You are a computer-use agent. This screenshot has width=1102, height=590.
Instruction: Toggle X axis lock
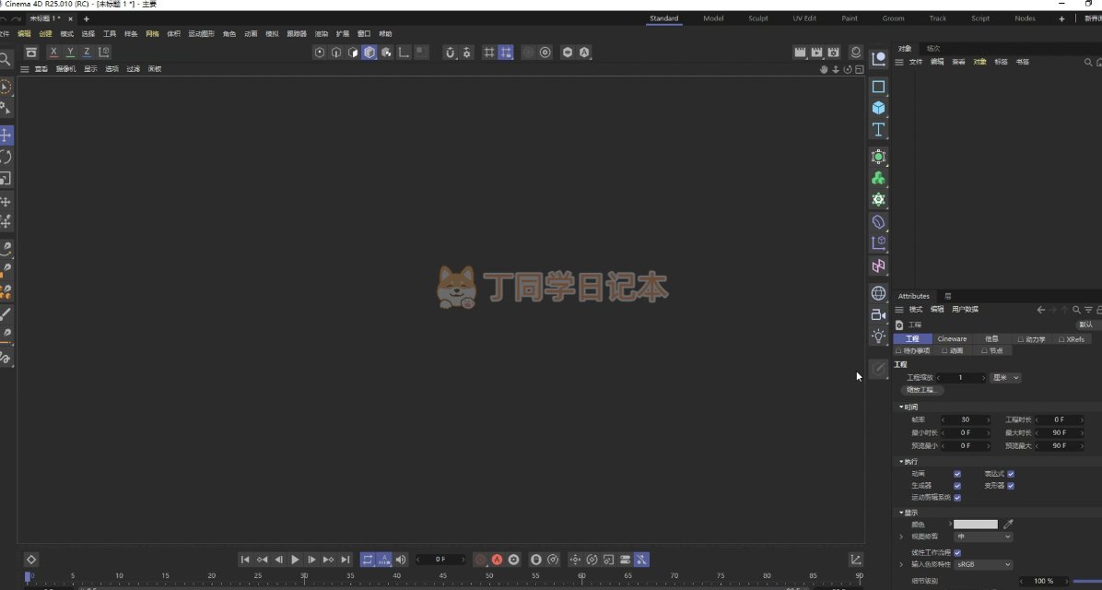(53, 52)
